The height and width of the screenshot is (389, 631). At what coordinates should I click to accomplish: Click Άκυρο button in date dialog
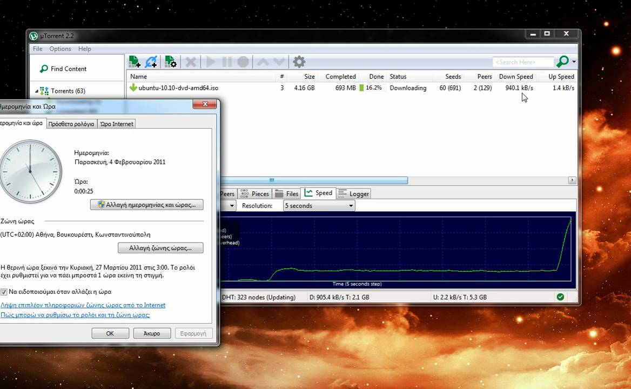(152, 333)
